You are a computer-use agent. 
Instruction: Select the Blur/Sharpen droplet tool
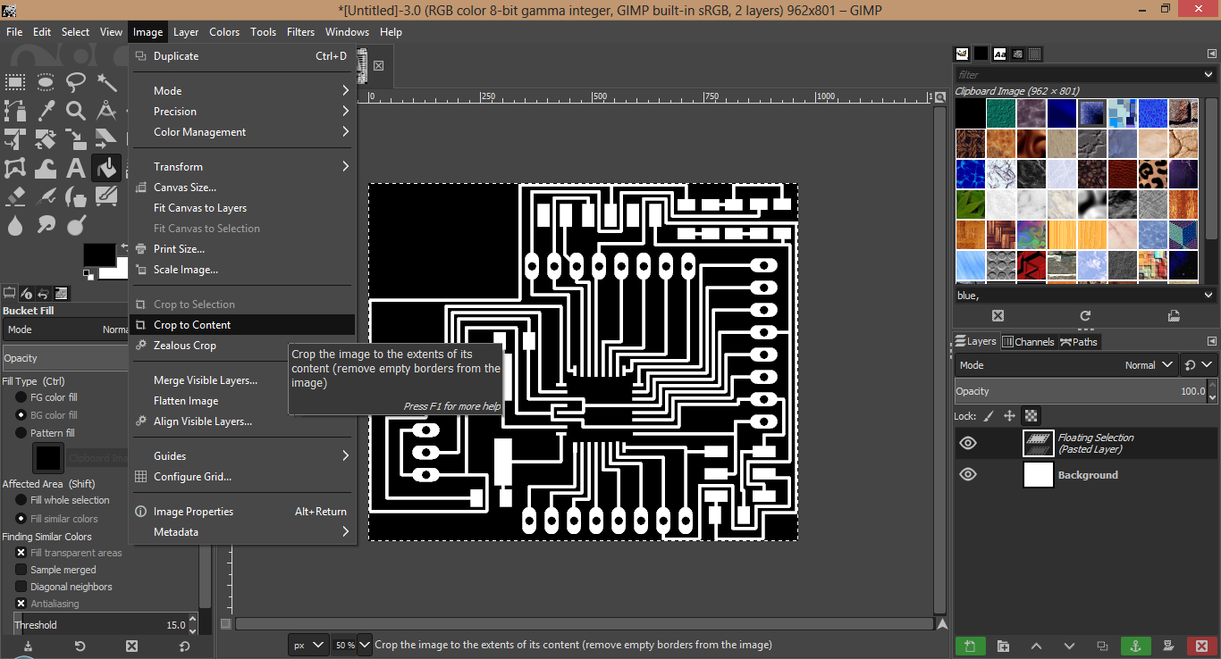(x=15, y=224)
